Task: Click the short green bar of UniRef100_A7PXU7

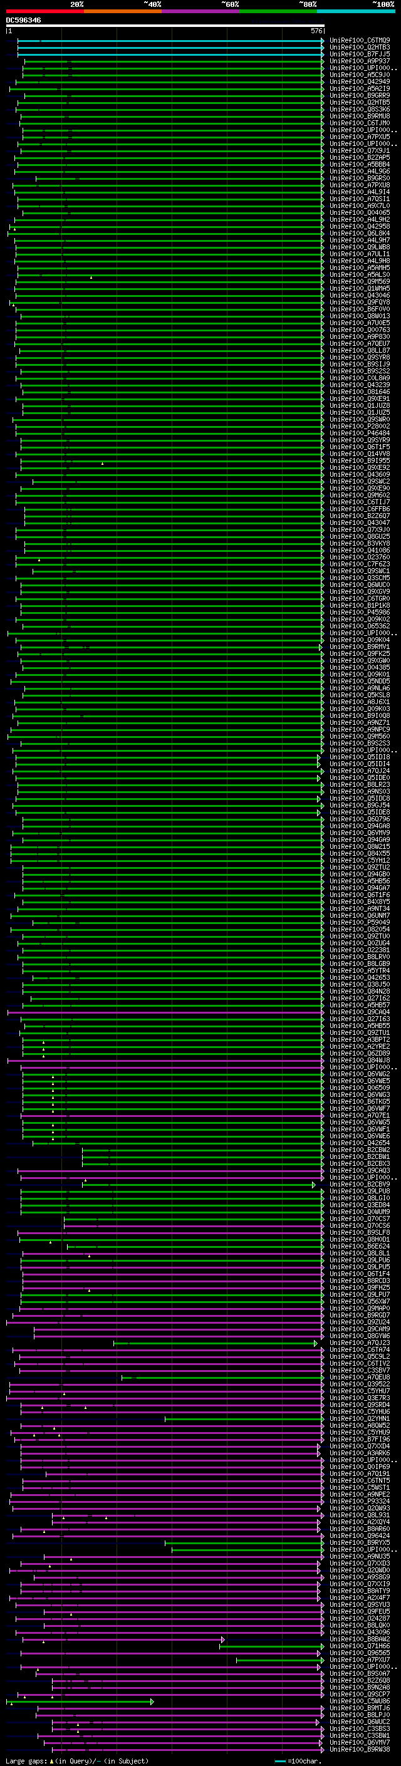Action: pos(279,1660)
